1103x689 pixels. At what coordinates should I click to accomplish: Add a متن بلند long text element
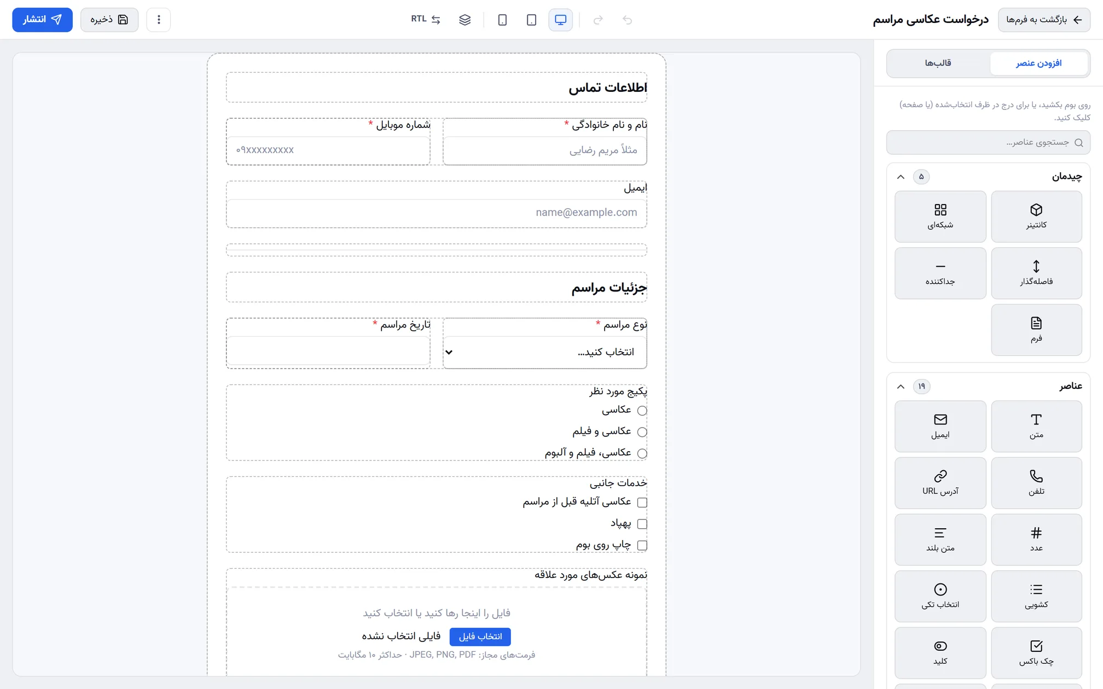[x=940, y=539]
